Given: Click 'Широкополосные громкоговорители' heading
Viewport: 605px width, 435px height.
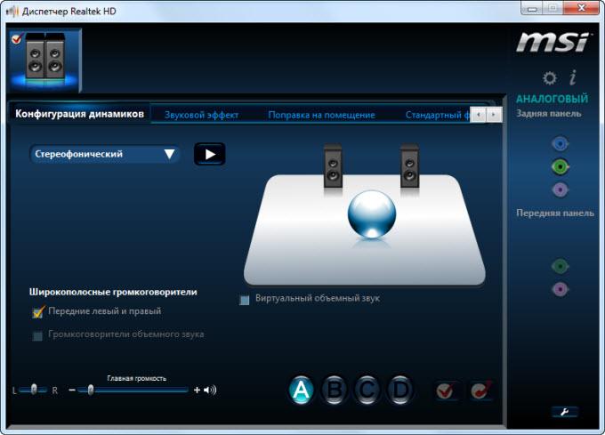Looking at the screenshot, I should tap(113, 292).
